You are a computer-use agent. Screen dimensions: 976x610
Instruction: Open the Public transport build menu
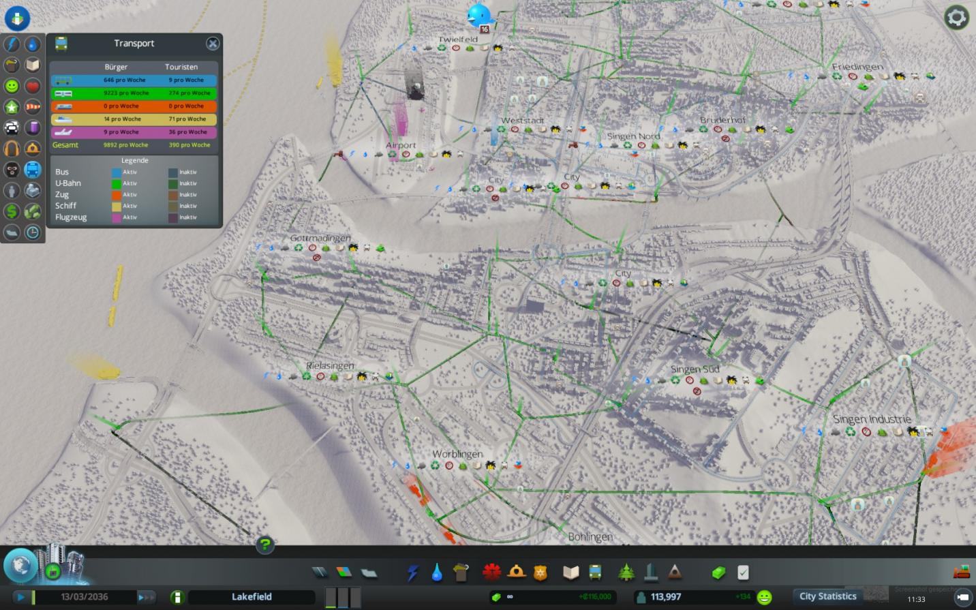click(595, 573)
